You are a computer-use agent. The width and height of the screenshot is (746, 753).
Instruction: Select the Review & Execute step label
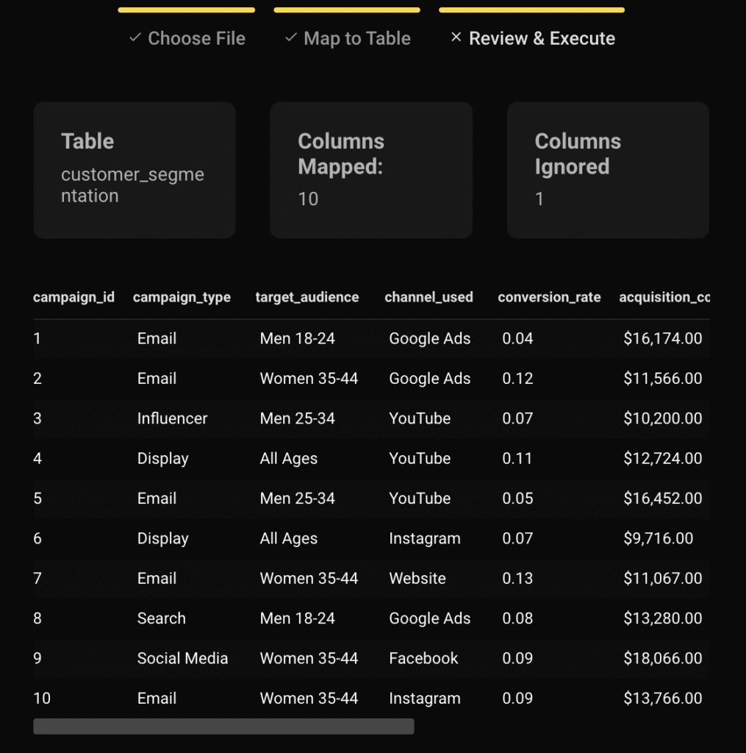coord(542,38)
